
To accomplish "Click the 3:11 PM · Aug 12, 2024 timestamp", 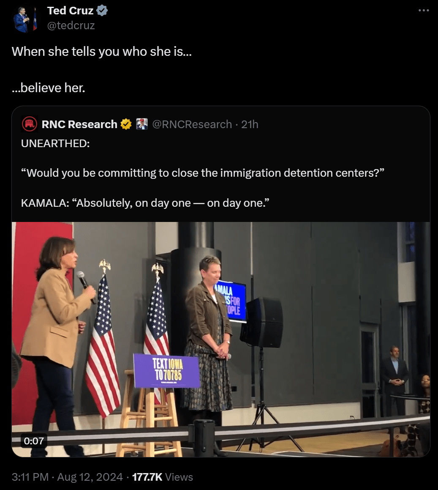I will point(67,477).
